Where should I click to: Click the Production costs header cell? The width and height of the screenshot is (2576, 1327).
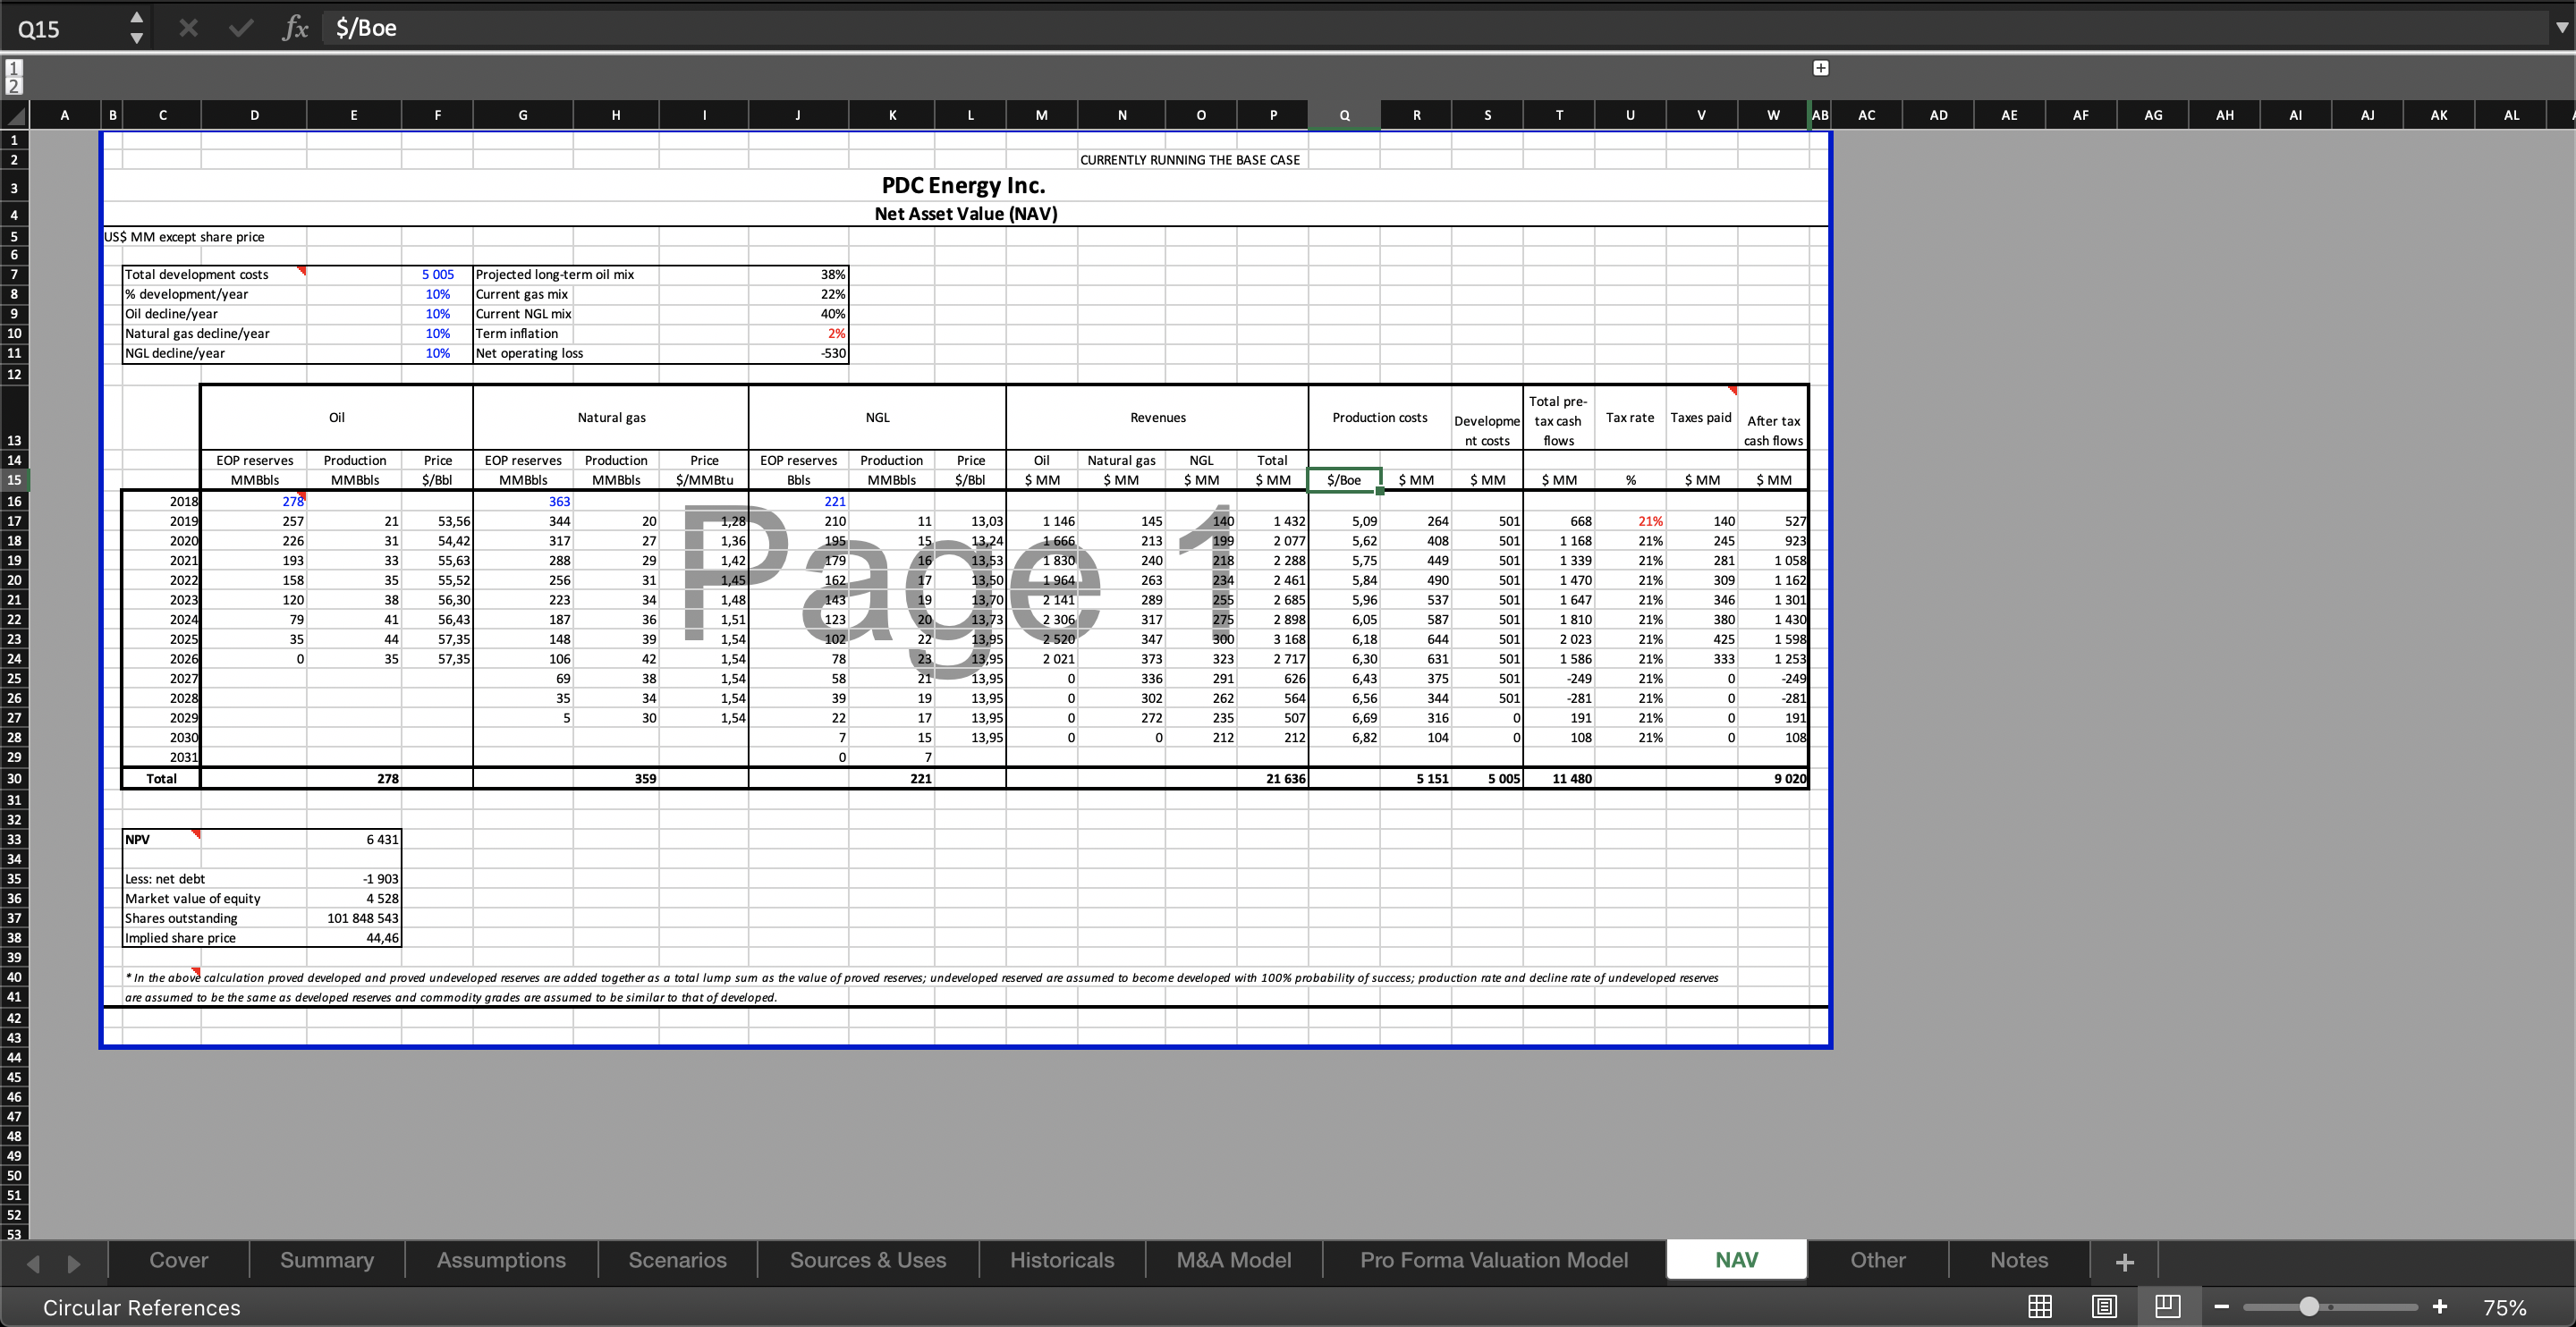(x=1380, y=418)
